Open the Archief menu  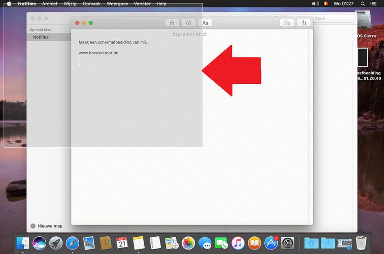click(x=50, y=3)
